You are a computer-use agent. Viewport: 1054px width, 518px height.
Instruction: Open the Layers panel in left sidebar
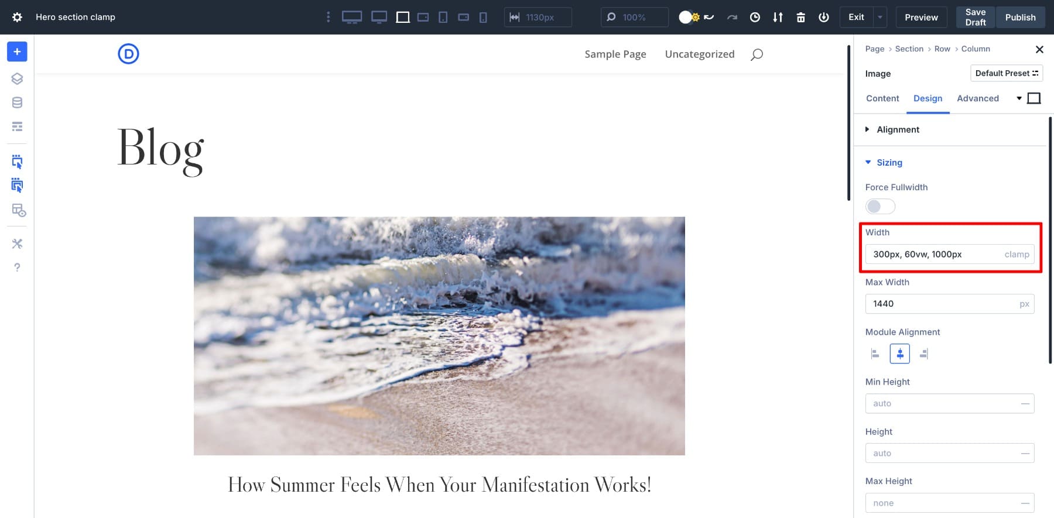pyautogui.click(x=17, y=78)
